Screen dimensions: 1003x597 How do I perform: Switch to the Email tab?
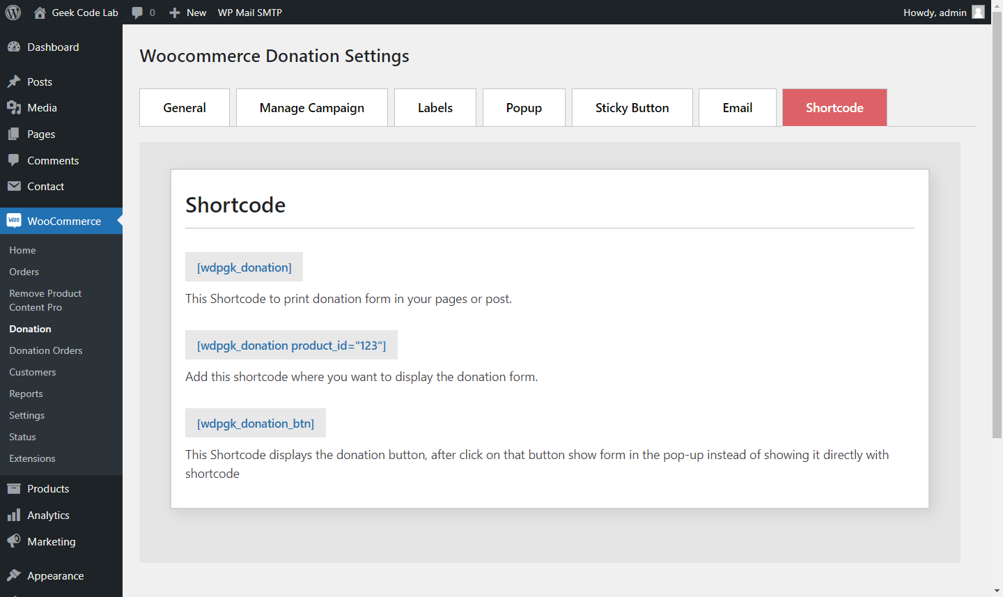(x=738, y=107)
